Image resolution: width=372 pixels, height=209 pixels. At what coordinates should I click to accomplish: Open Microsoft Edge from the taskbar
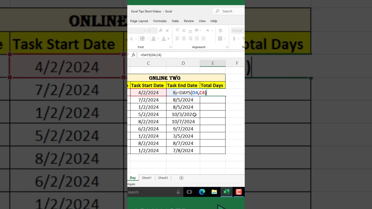point(202,192)
